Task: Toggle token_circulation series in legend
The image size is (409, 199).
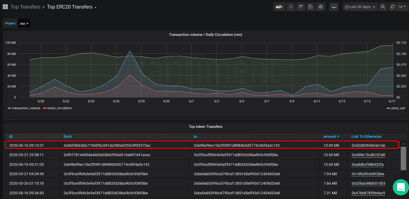Action: coord(59,108)
